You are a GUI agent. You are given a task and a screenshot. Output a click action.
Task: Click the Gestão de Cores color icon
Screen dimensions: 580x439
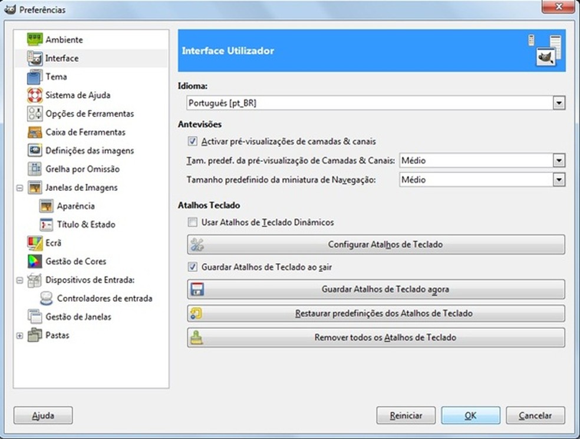pyautogui.click(x=35, y=261)
